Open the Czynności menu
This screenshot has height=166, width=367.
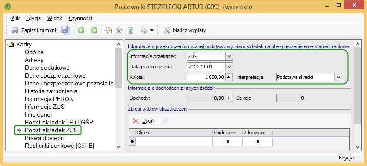coord(80,18)
